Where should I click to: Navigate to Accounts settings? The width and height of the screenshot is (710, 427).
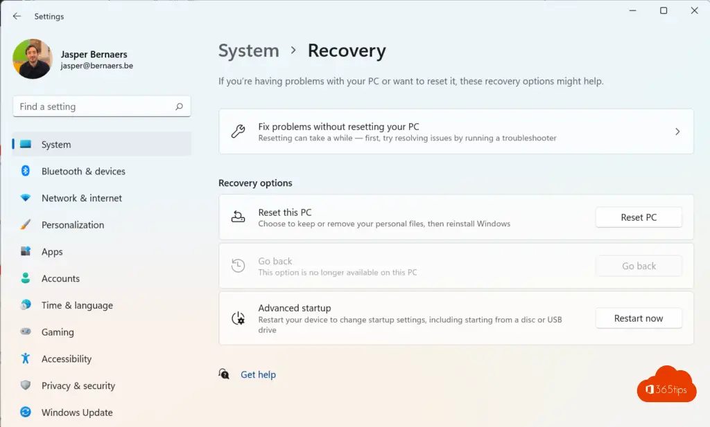click(x=61, y=278)
